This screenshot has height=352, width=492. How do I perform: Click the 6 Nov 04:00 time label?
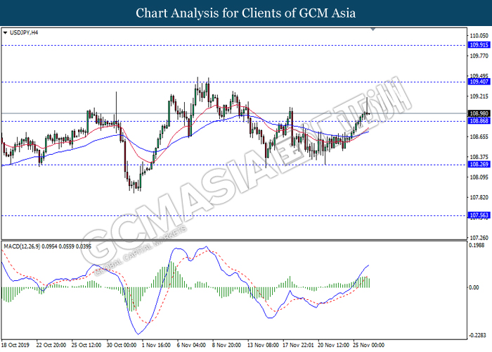[x=191, y=345]
